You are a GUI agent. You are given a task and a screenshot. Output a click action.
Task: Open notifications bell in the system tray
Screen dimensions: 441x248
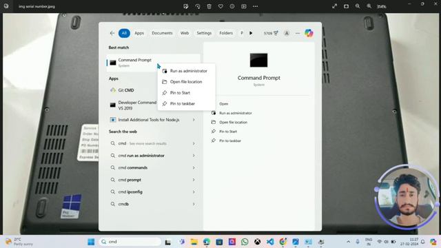click(x=422, y=242)
